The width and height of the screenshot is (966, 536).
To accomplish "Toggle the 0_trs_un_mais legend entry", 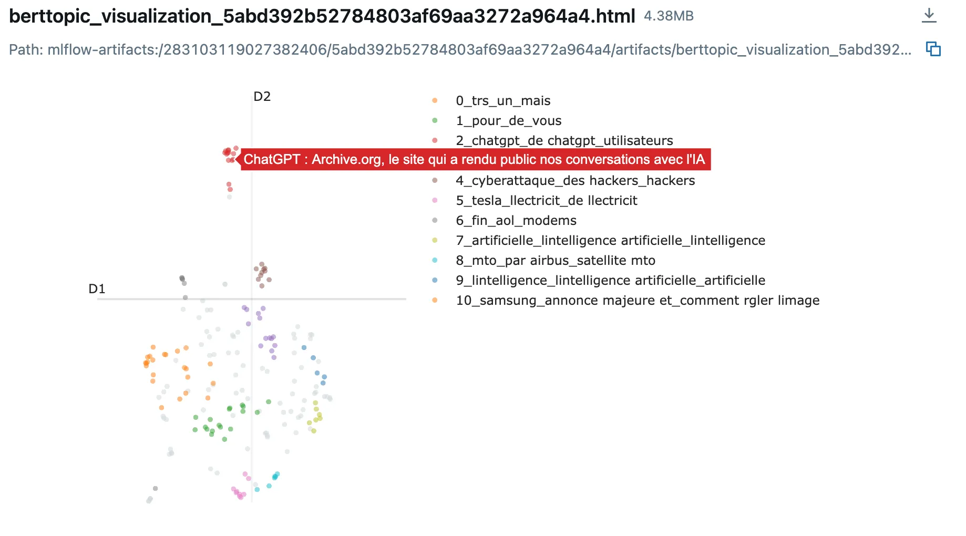I will point(503,101).
